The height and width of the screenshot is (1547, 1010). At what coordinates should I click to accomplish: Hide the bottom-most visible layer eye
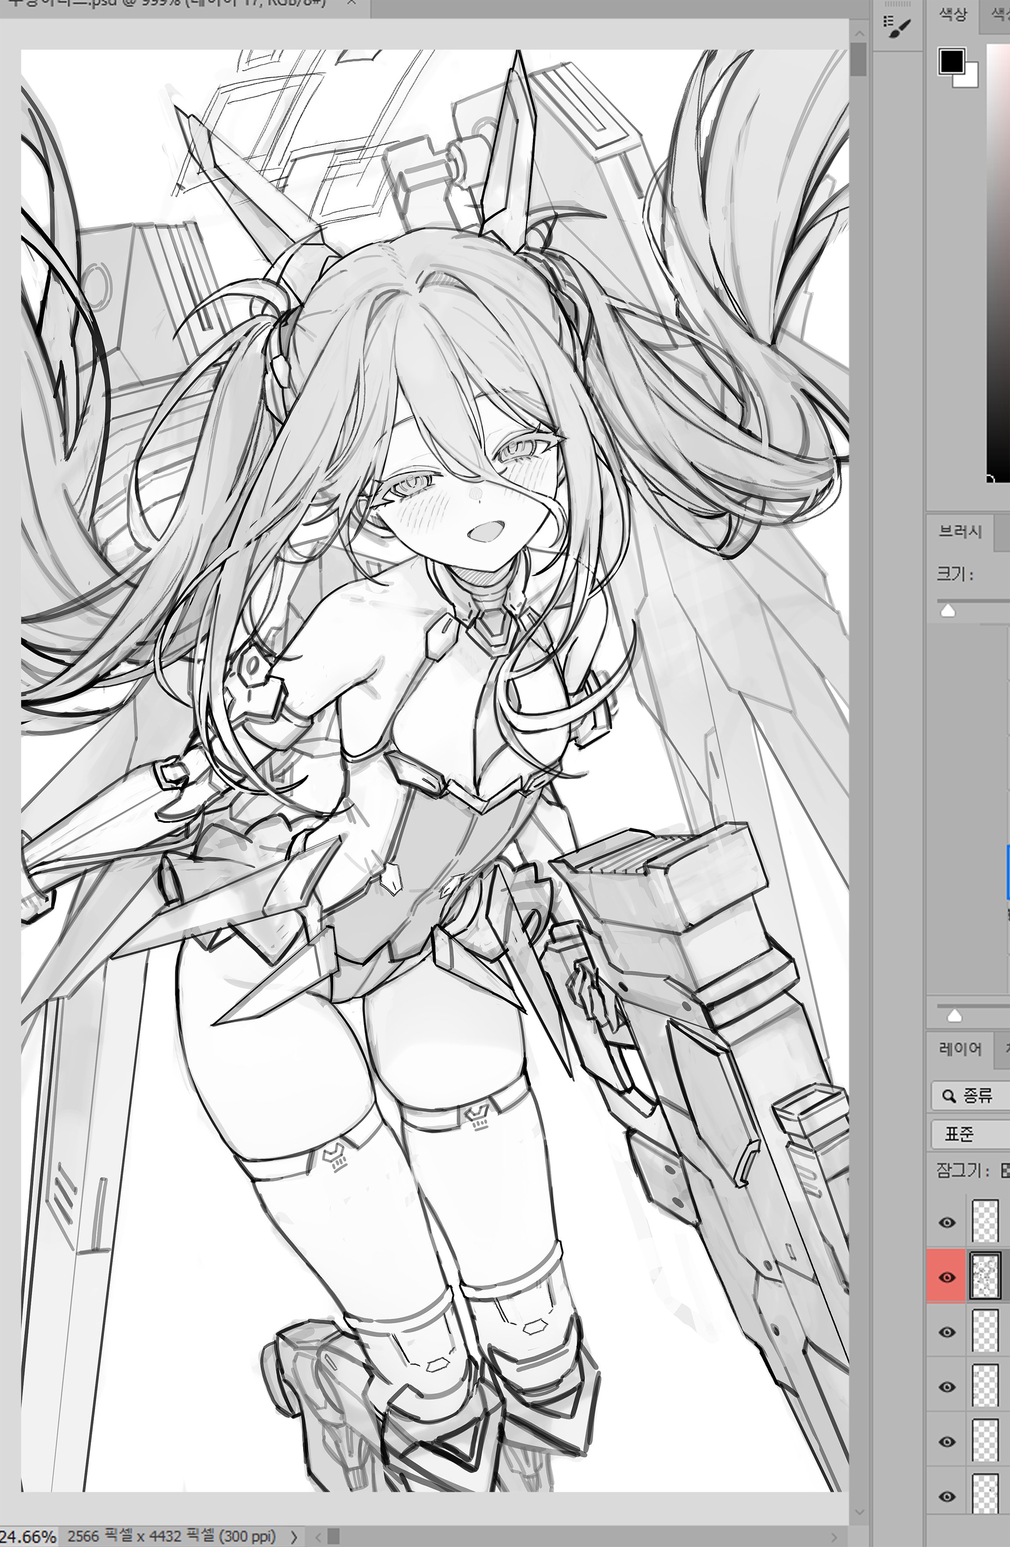(947, 1497)
